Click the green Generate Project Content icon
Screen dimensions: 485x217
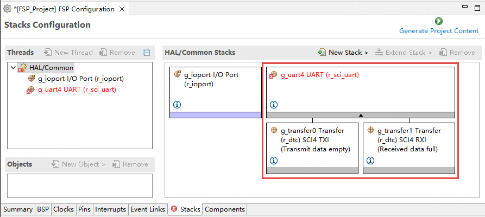pyautogui.click(x=439, y=21)
